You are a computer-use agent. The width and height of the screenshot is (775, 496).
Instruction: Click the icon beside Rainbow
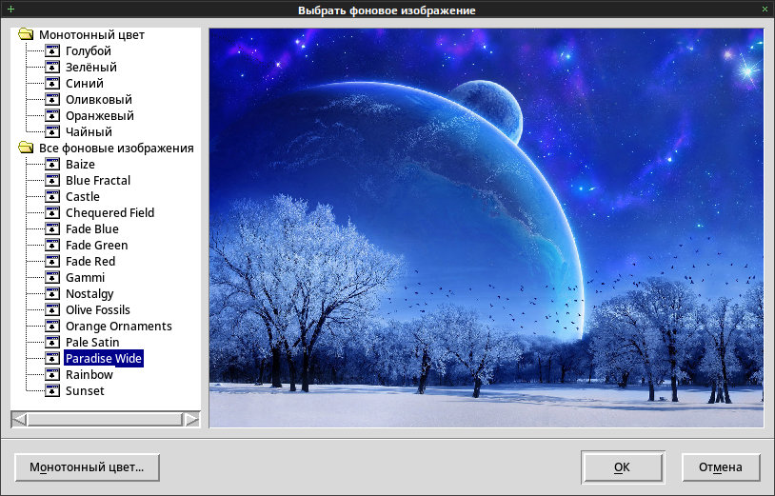pyautogui.click(x=52, y=374)
